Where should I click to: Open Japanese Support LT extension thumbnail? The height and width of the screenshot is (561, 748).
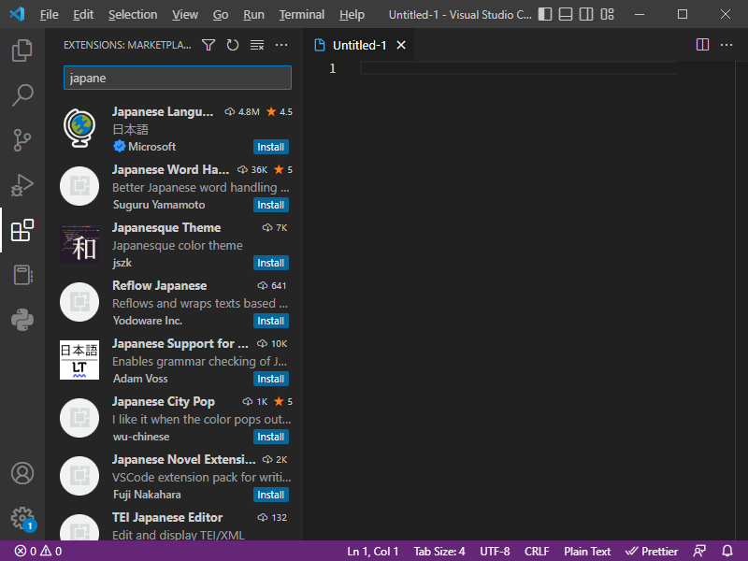click(x=79, y=360)
